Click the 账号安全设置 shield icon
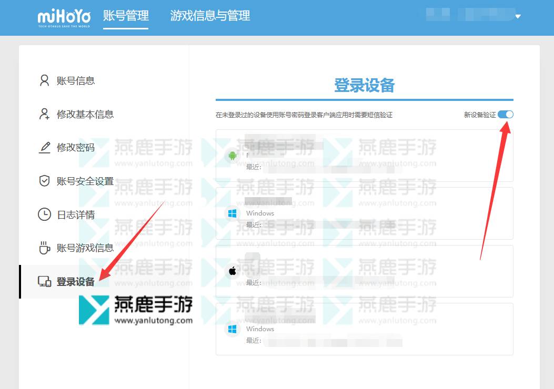This screenshot has height=389, width=554. (x=45, y=181)
